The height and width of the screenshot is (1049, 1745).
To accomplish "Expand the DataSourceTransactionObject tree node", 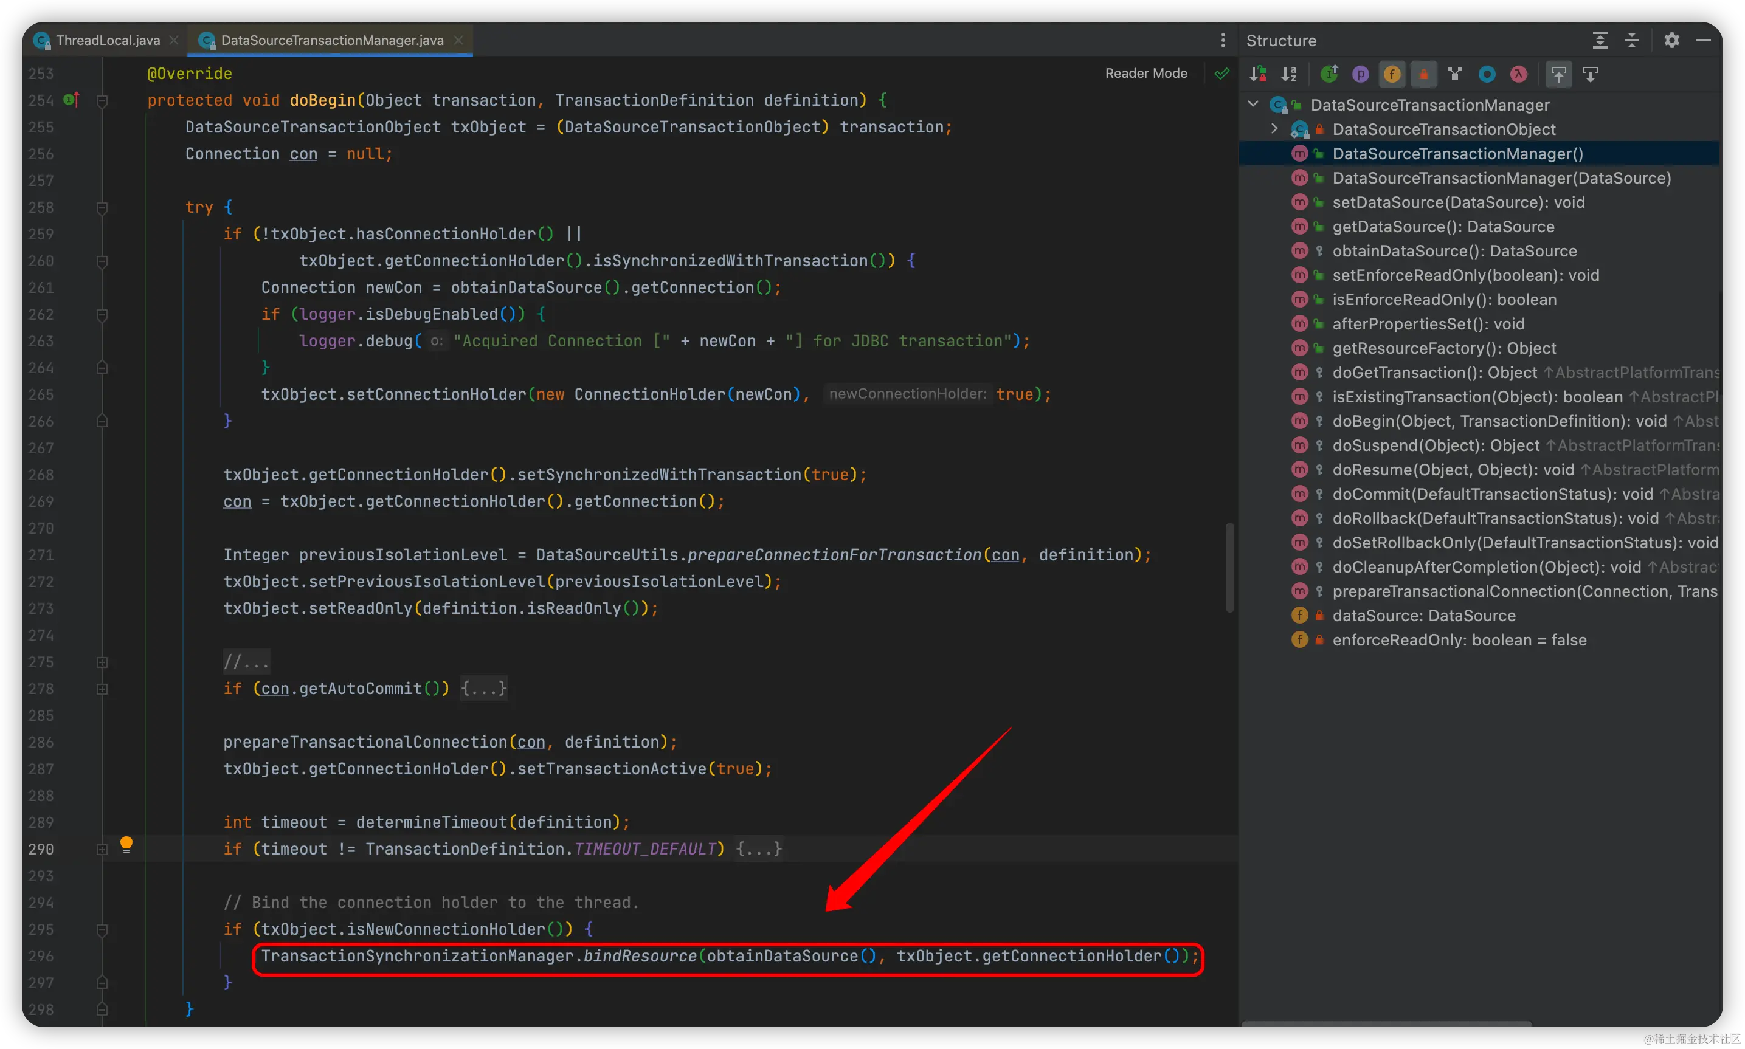I will click(1274, 129).
